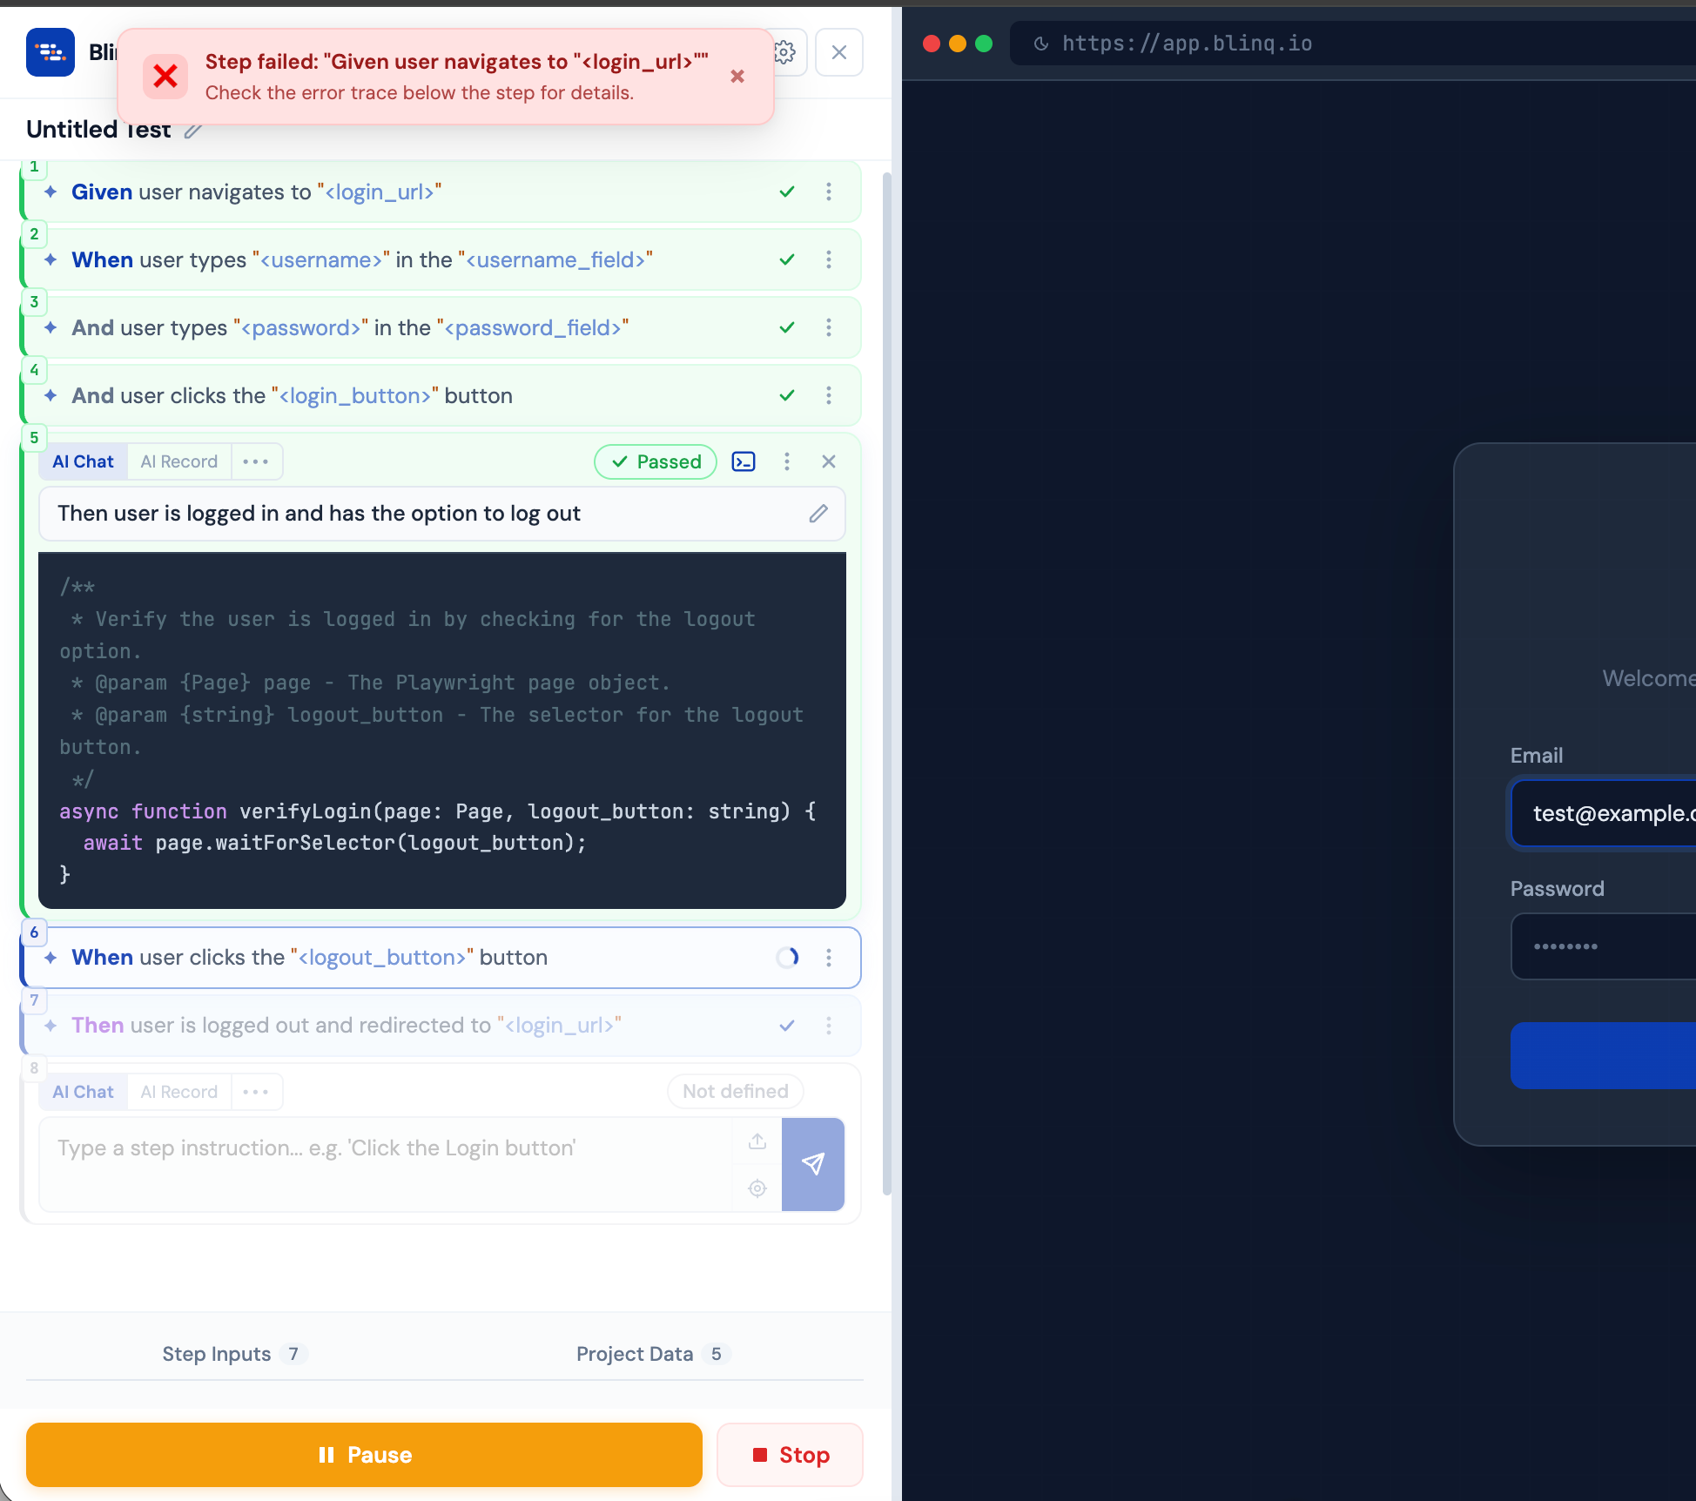The height and width of the screenshot is (1501, 1696).
Task: Rename Untitled Test using the pencil icon
Action: pyautogui.click(x=193, y=131)
